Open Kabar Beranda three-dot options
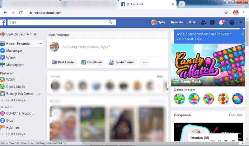 (x=40, y=44)
